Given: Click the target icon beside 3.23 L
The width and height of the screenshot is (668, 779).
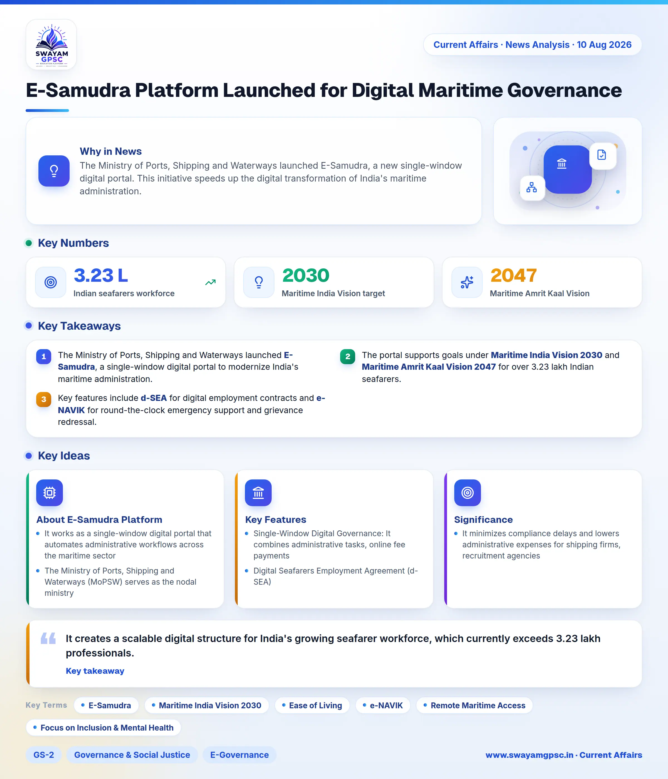Looking at the screenshot, I should coord(51,282).
